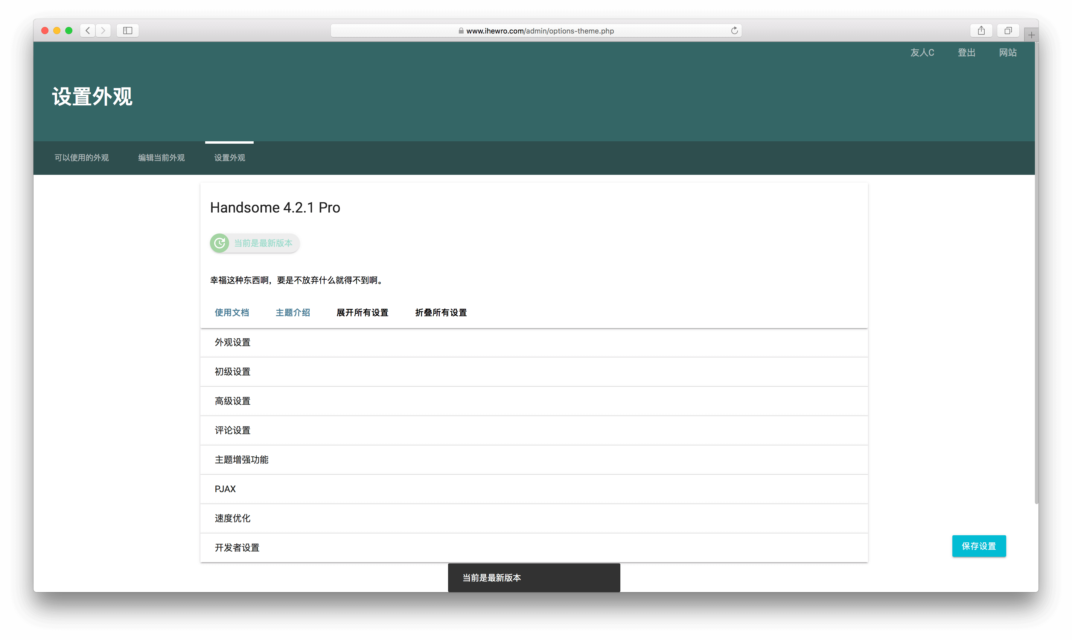Click the 设置外观 page heading

click(x=92, y=97)
